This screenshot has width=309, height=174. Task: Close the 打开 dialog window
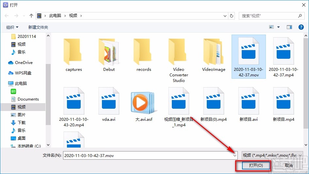pos(304,5)
